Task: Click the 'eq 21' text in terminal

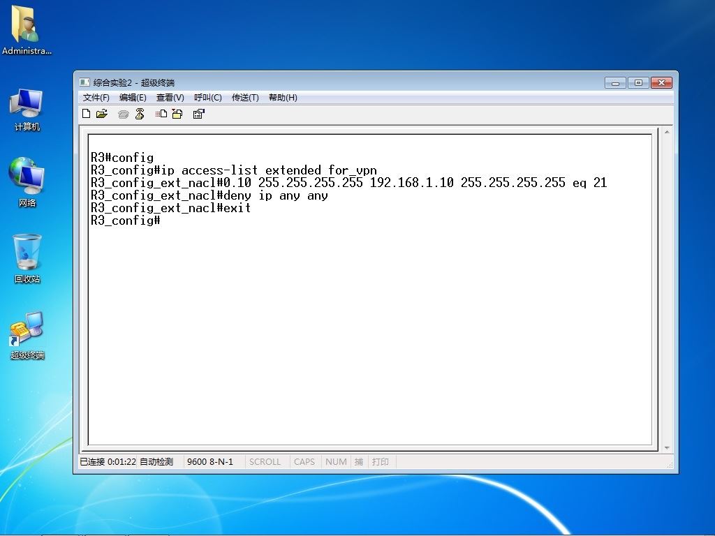Action: tap(589, 184)
